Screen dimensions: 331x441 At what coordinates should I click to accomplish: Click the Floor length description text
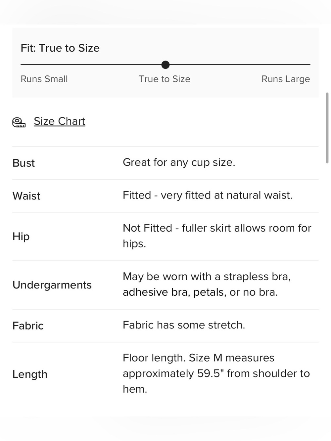click(216, 373)
